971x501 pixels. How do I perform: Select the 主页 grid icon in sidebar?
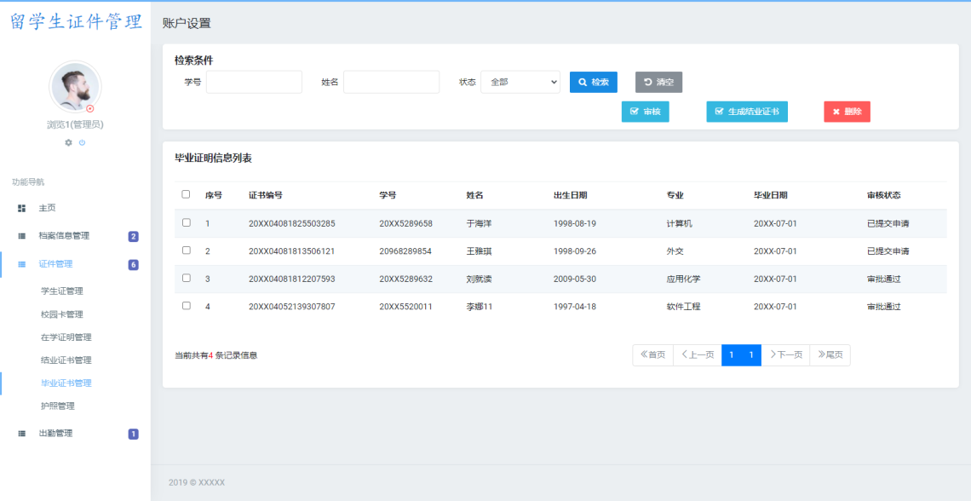click(20, 207)
